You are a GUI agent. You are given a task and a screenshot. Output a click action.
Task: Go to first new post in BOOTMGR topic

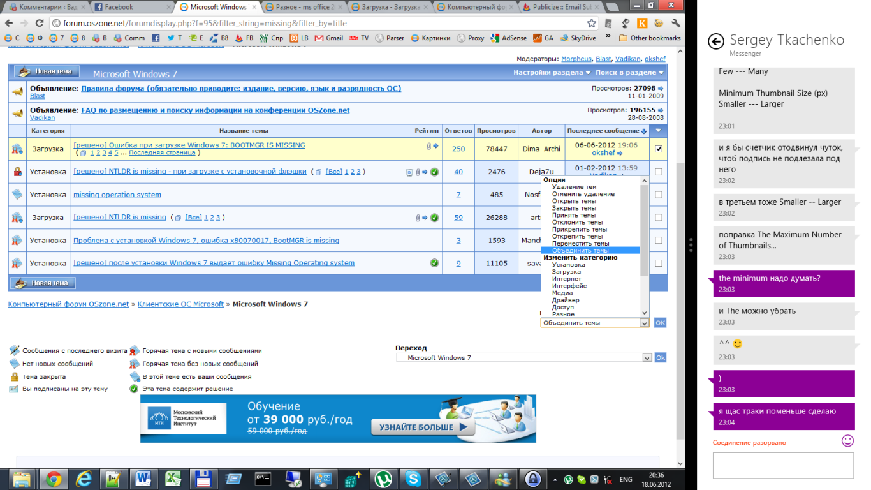coord(436,146)
